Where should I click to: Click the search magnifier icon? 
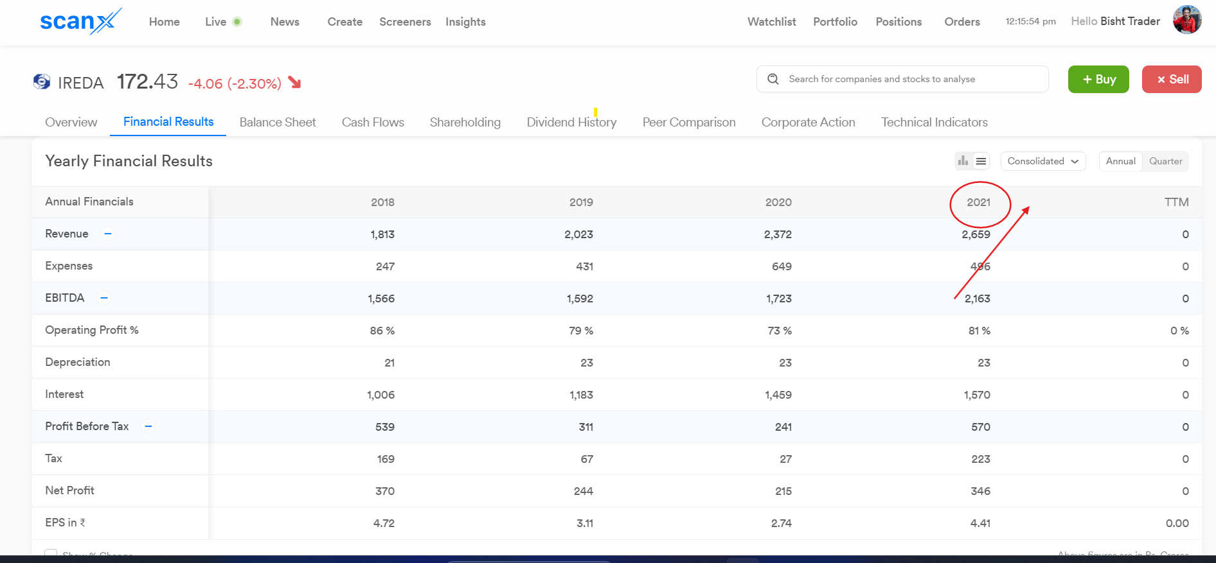pyautogui.click(x=773, y=79)
